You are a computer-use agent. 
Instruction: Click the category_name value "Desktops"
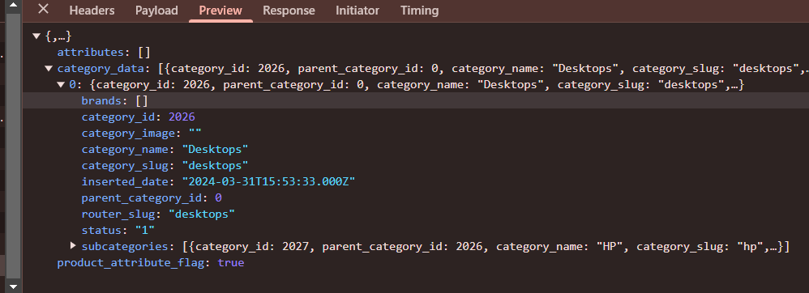[x=215, y=149]
